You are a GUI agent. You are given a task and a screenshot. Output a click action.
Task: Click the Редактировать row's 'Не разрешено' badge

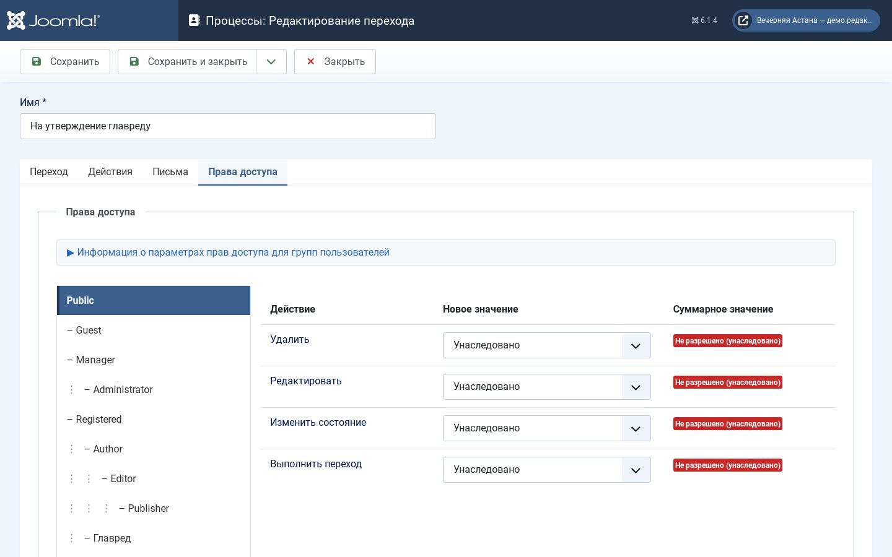click(x=728, y=382)
